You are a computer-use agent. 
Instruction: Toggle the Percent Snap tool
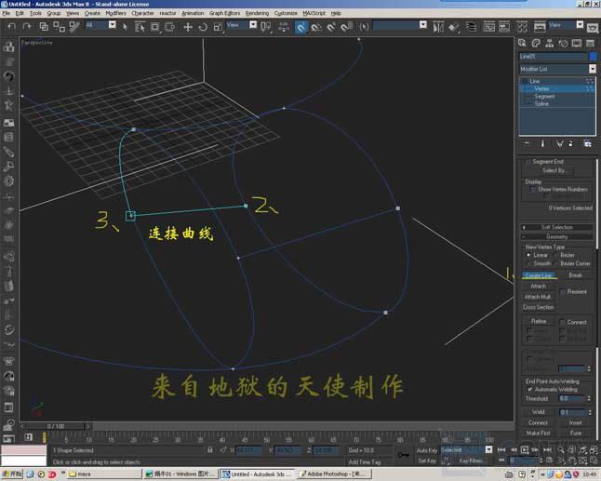coord(331,26)
